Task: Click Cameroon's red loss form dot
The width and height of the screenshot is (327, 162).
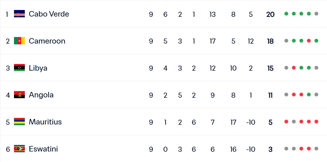Action: pyautogui.click(x=309, y=41)
